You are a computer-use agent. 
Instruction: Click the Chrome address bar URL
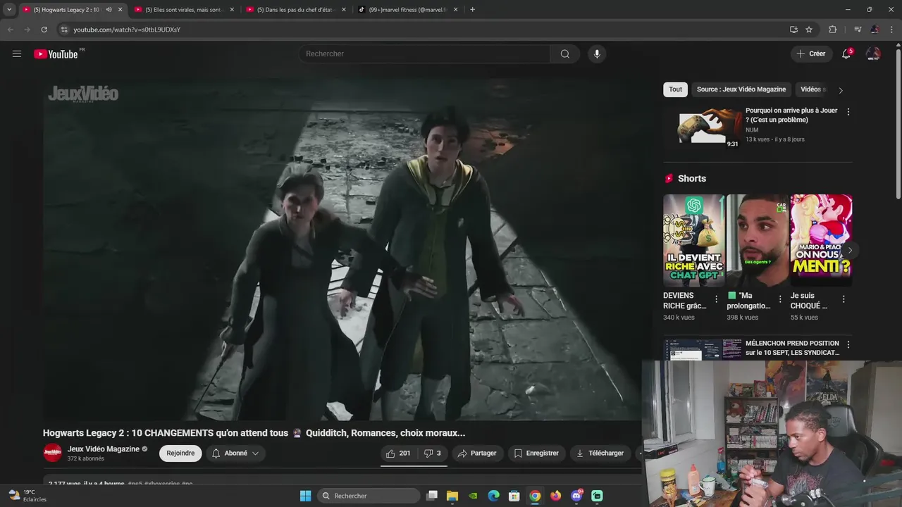coord(127,30)
